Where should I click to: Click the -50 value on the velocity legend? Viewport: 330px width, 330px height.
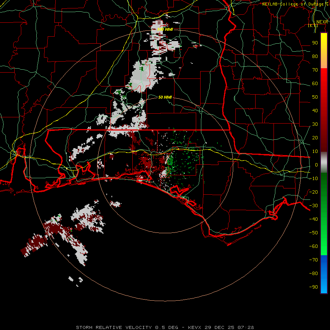tap(313, 233)
